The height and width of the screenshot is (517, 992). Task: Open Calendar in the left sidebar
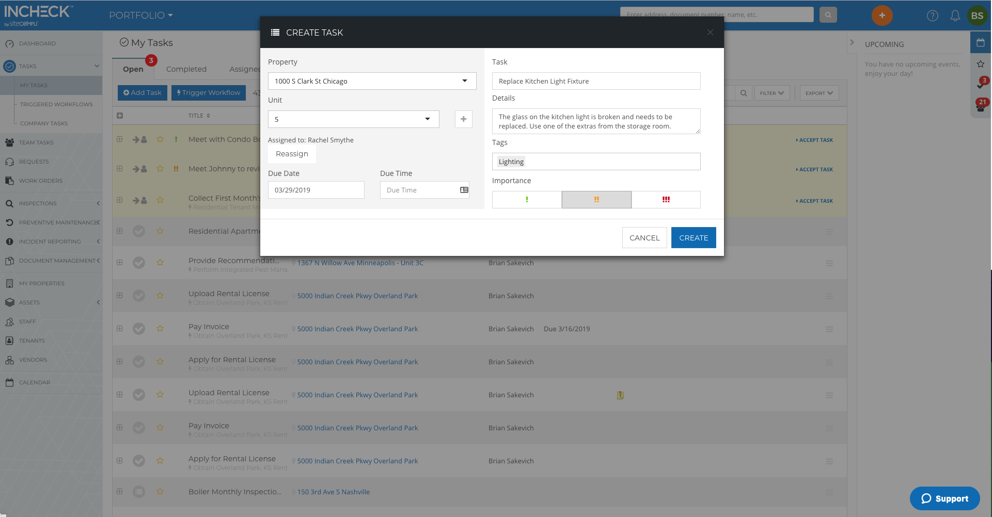coord(35,382)
